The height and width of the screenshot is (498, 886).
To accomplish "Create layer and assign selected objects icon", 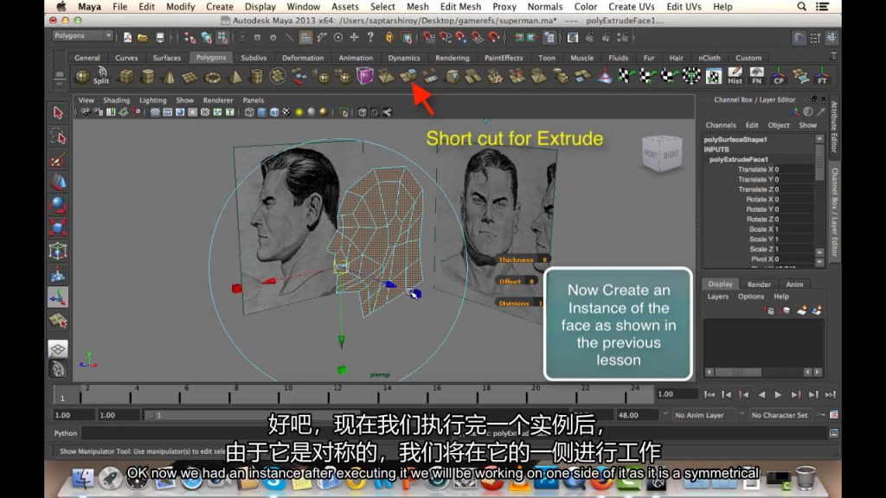I will [x=817, y=310].
